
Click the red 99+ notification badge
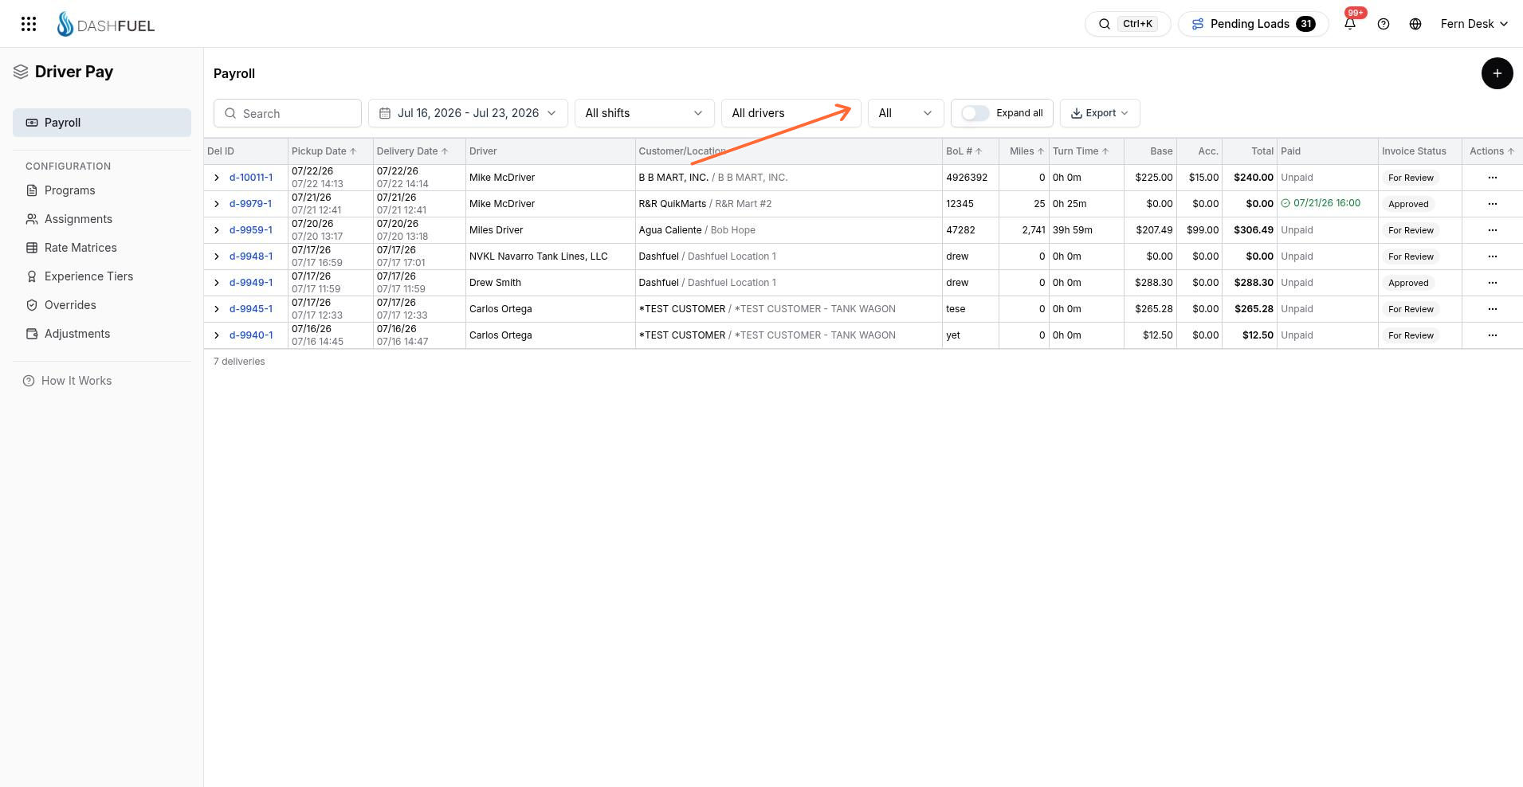(1356, 13)
